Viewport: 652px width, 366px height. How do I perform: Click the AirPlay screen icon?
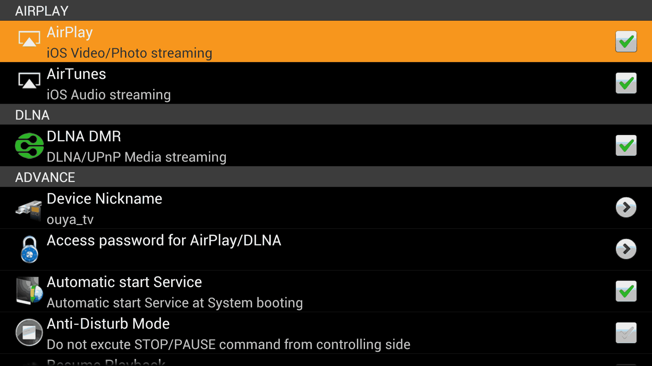(x=29, y=39)
